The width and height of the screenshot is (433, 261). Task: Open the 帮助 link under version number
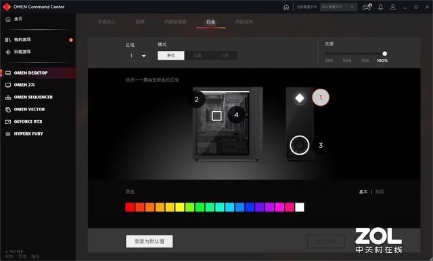tap(9, 256)
